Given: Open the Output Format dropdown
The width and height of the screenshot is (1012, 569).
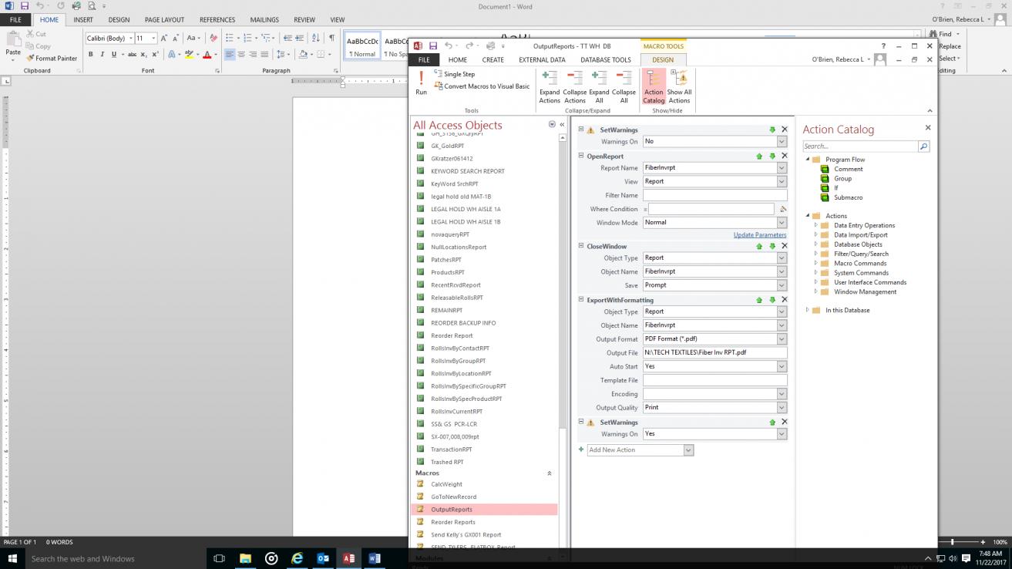Looking at the screenshot, I should 782,339.
